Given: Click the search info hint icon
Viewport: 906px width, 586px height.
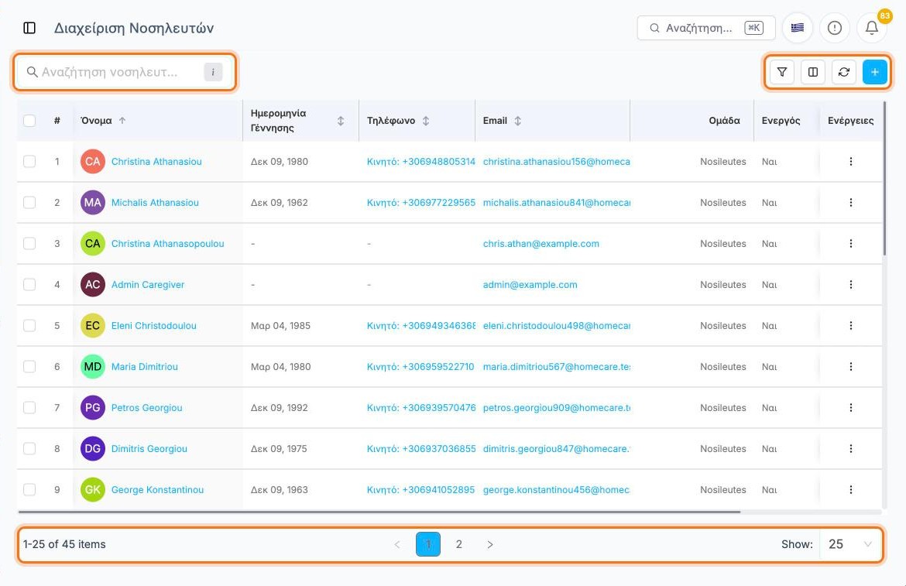Looking at the screenshot, I should coord(213,72).
